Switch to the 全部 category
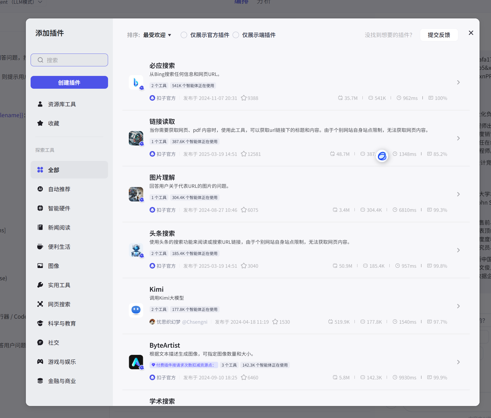Viewport: 491px width, 418px height. coord(54,170)
